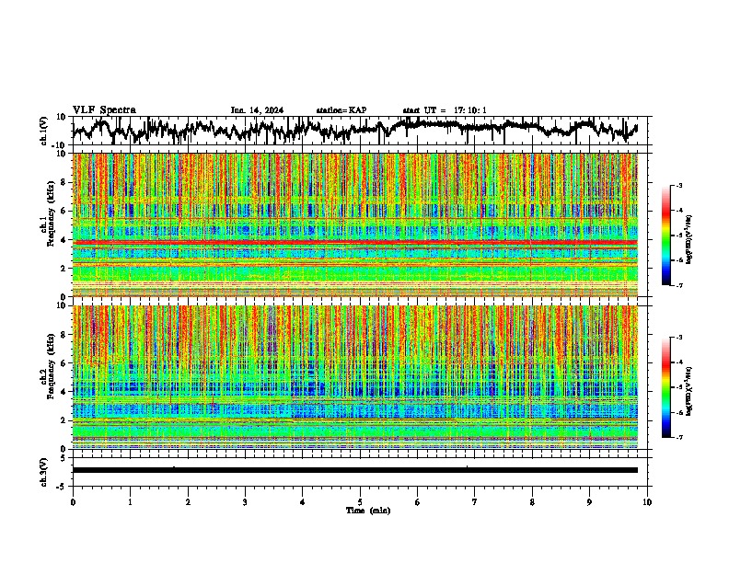
Task: Click the '5' minute tick on time axis
Action: (x=360, y=502)
